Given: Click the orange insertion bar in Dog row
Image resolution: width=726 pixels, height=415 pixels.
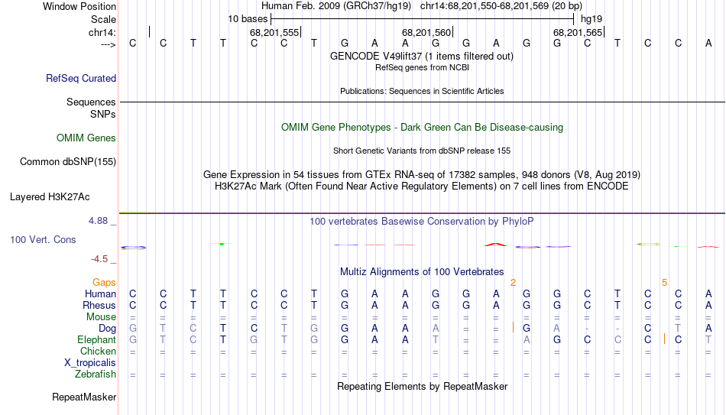Looking at the screenshot, I should coord(513,327).
